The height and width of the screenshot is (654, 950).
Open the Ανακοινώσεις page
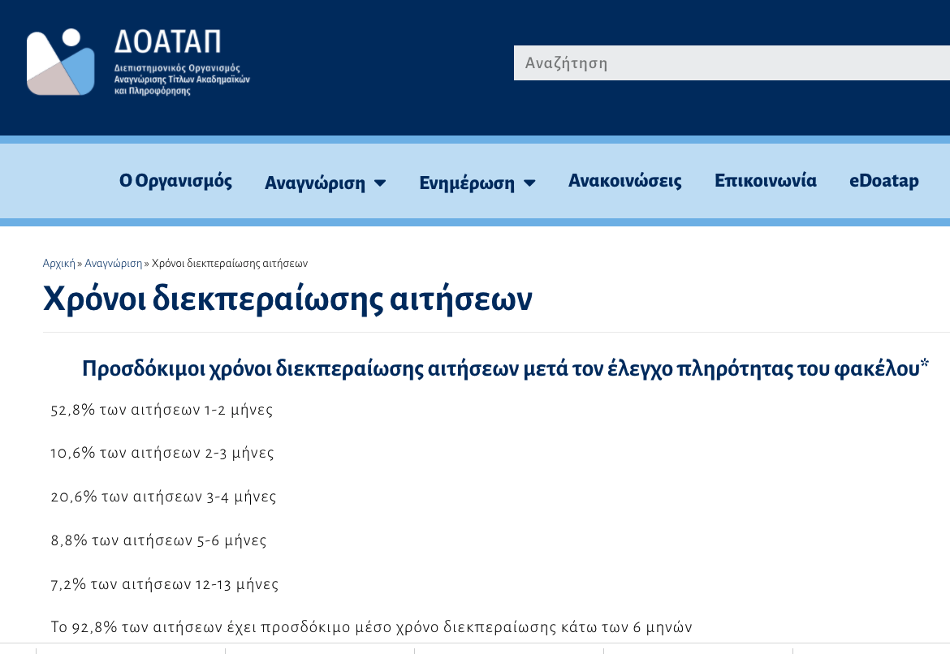[625, 181]
